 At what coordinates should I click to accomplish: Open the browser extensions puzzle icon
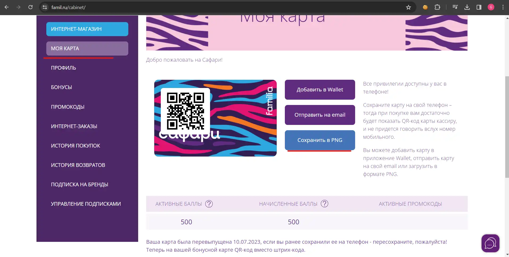click(437, 7)
